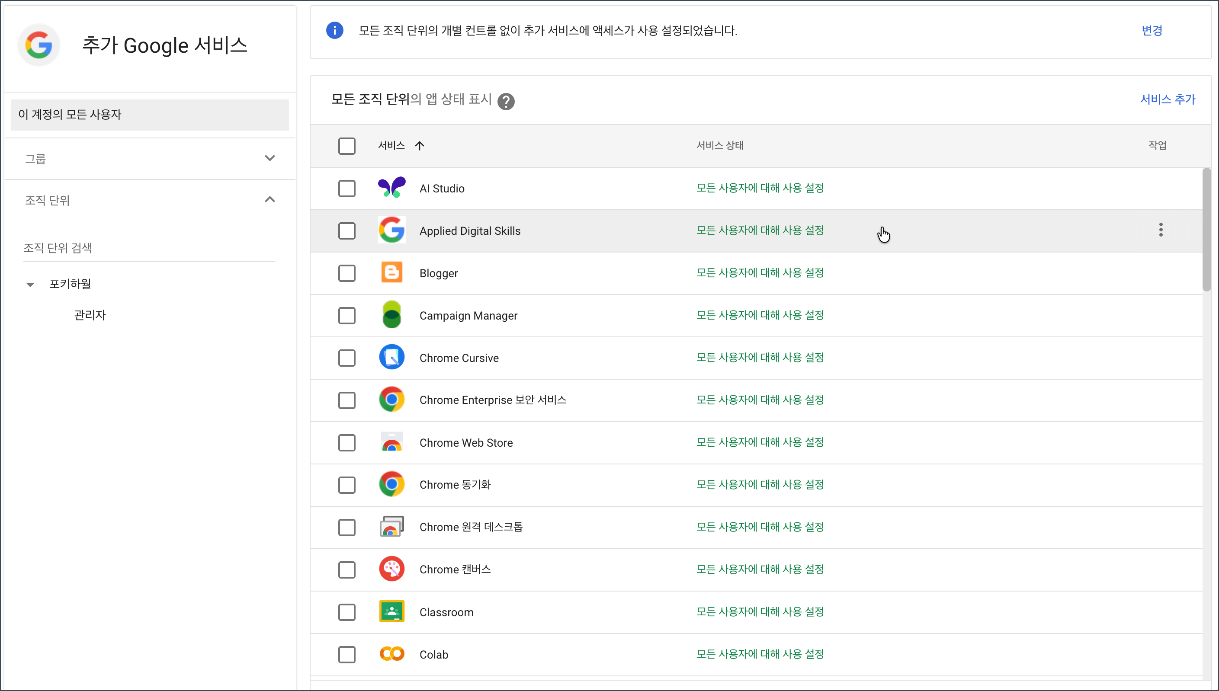Select the Chrome 동기화 checkbox
1219x691 pixels.
346,485
